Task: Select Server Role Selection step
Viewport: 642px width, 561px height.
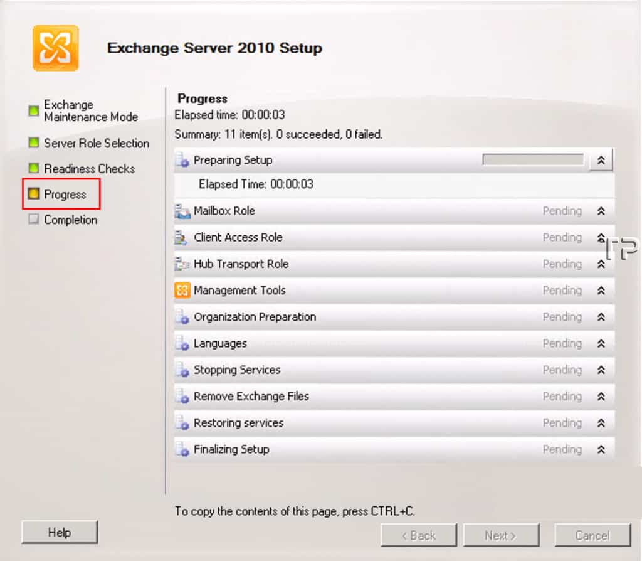Action: point(97,143)
